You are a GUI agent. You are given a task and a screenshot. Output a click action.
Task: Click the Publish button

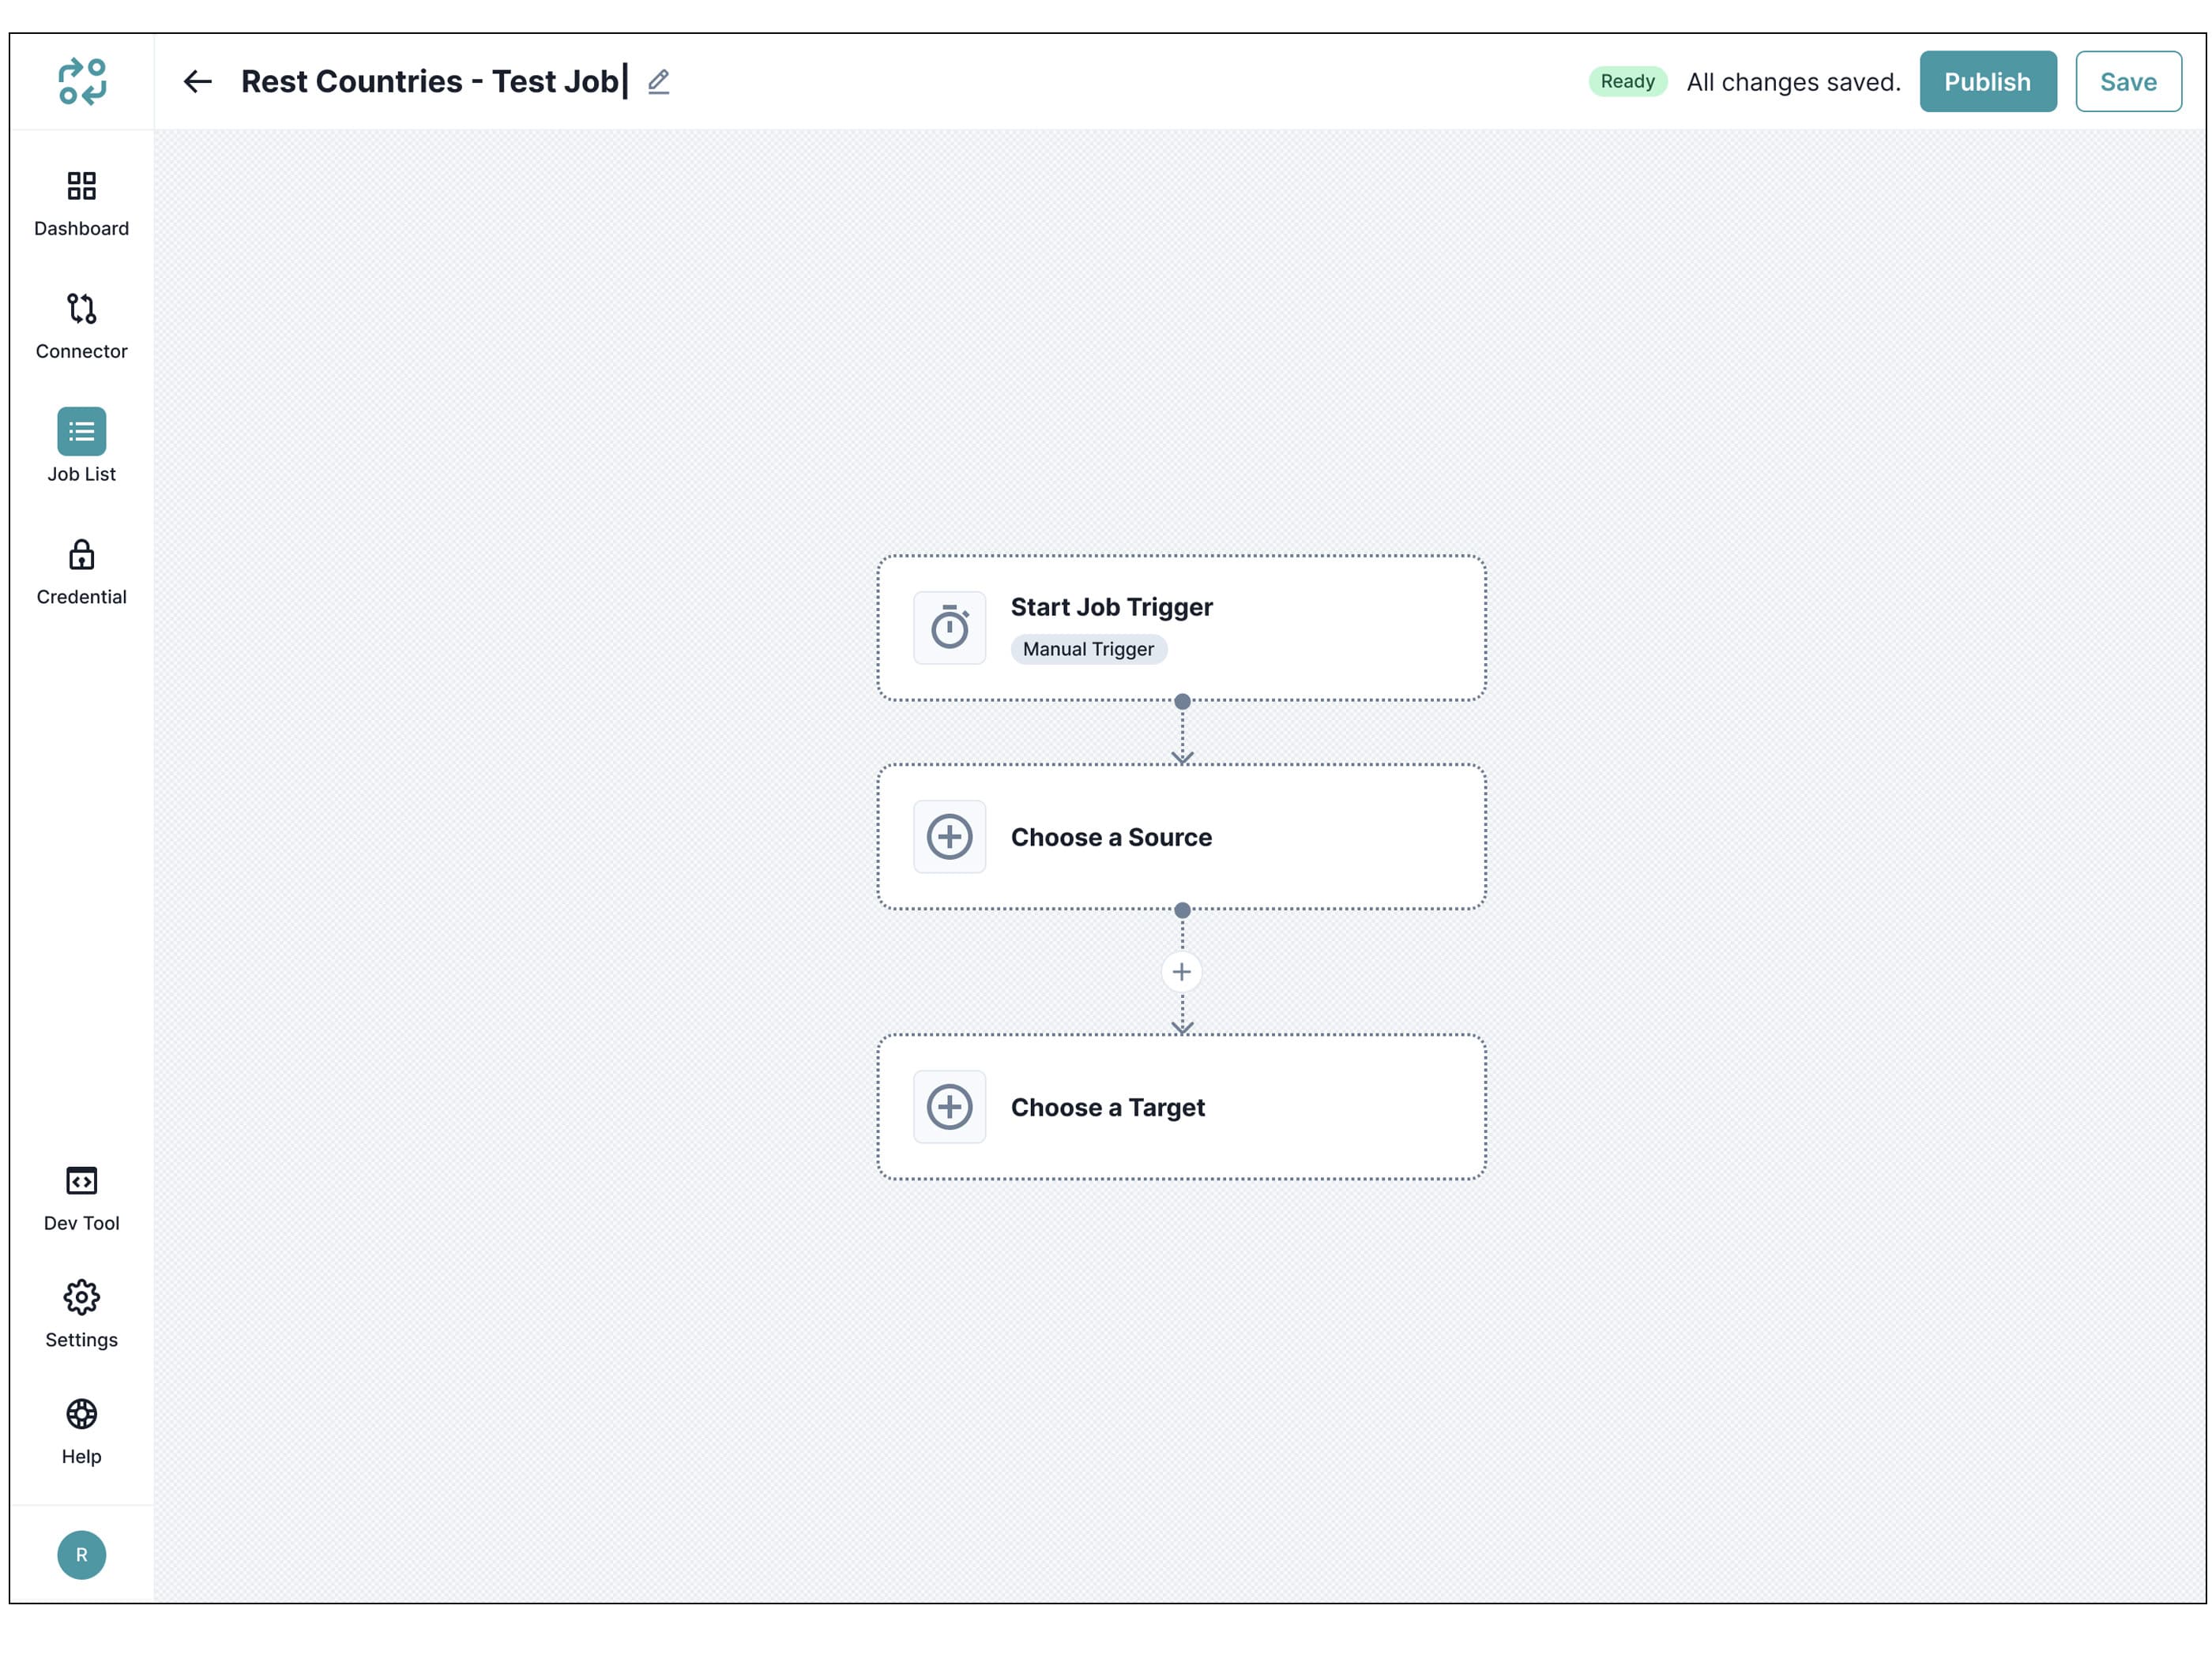click(x=1988, y=80)
